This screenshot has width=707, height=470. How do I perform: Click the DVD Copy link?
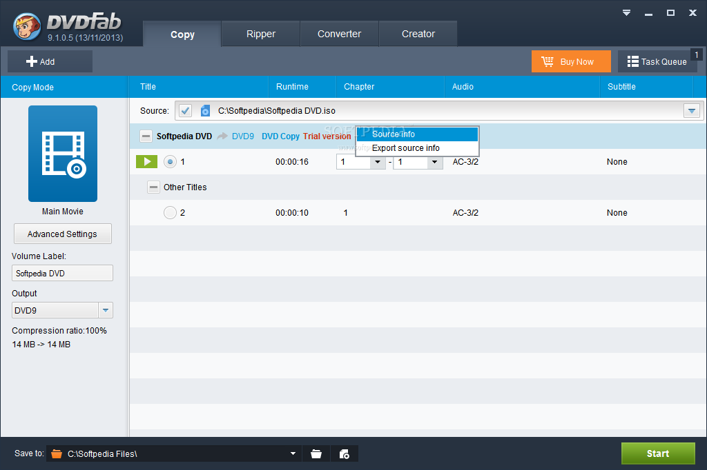coord(280,136)
